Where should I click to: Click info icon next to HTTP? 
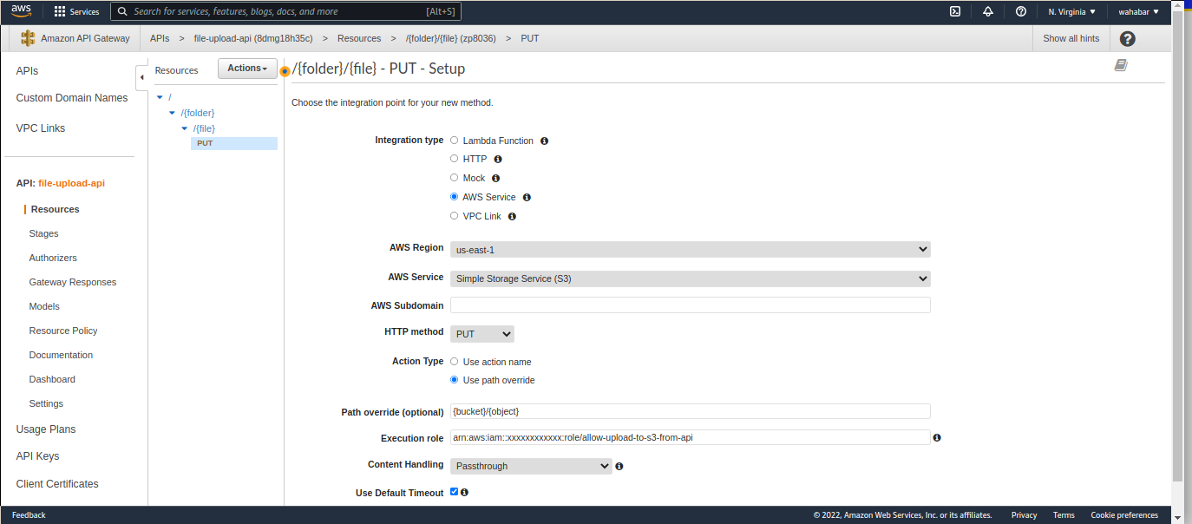498,160
